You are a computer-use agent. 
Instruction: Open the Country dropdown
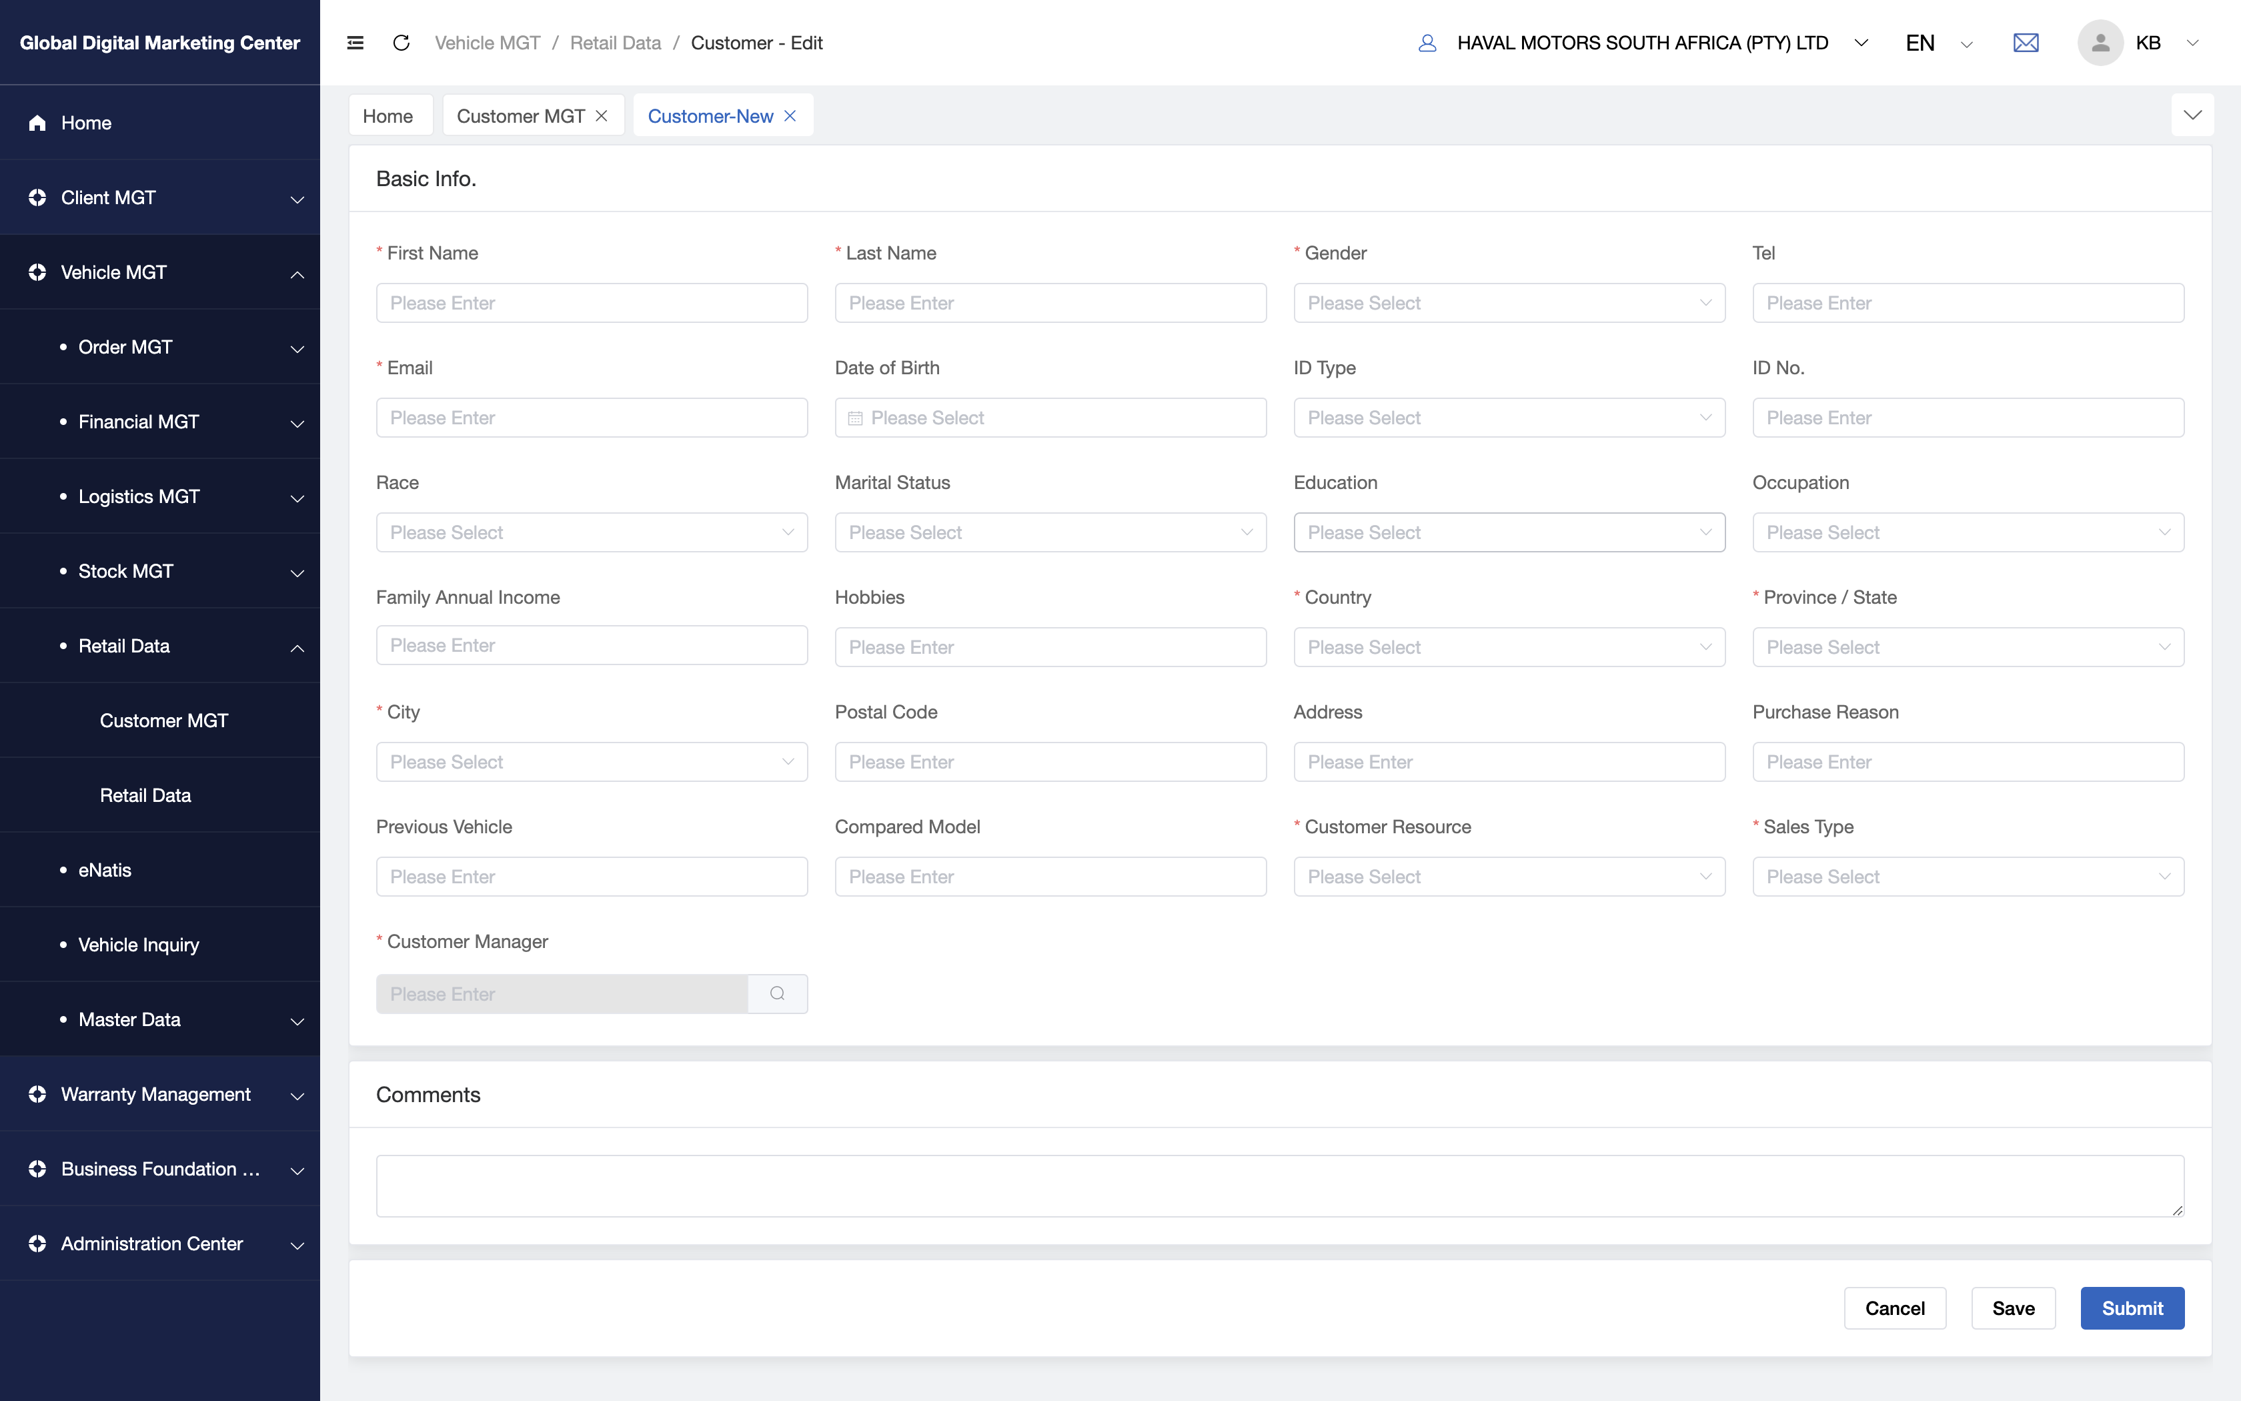[1509, 648]
